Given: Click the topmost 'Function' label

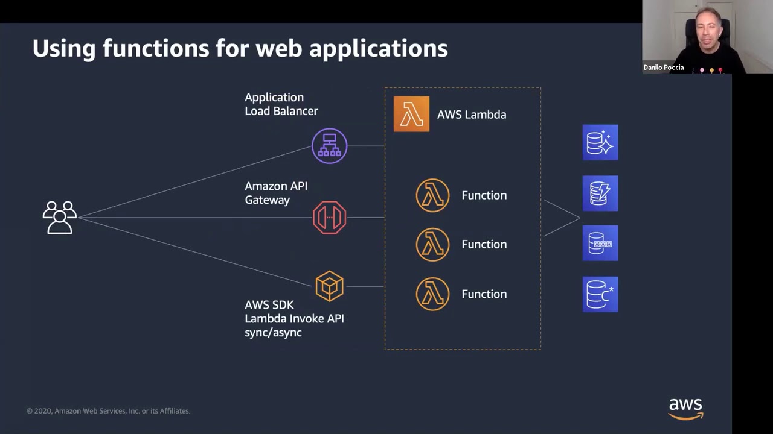Looking at the screenshot, I should [484, 195].
